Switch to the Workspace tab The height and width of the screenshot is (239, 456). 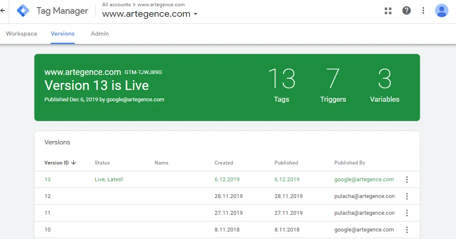pos(21,33)
